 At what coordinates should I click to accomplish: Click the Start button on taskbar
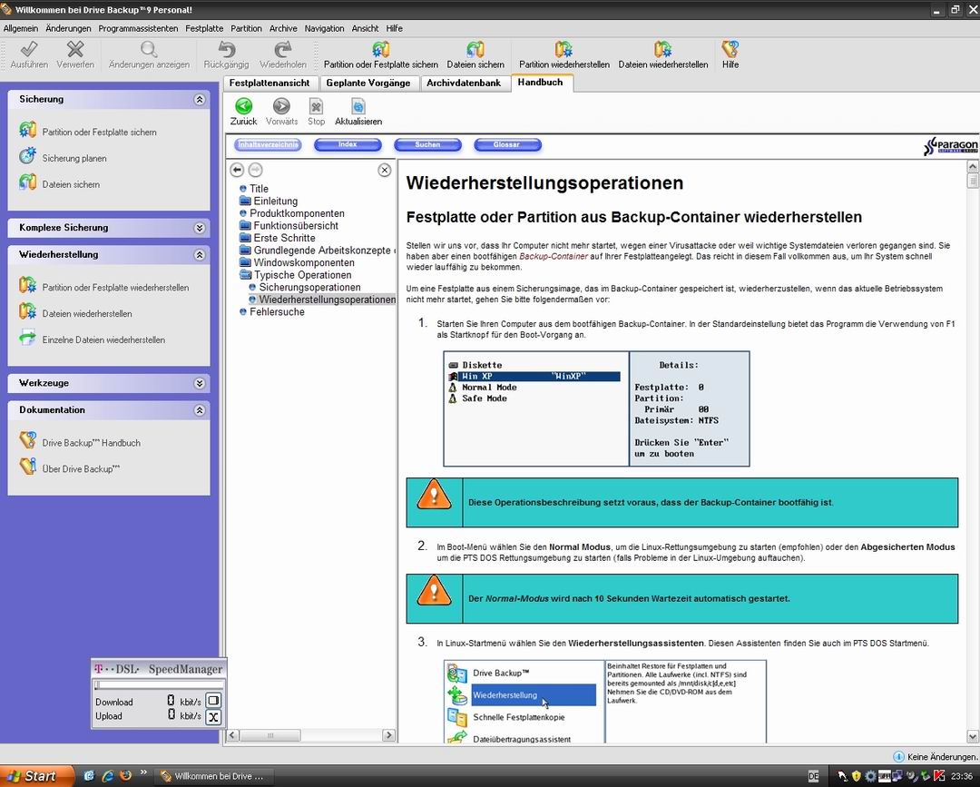pyautogui.click(x=36, y=776)
